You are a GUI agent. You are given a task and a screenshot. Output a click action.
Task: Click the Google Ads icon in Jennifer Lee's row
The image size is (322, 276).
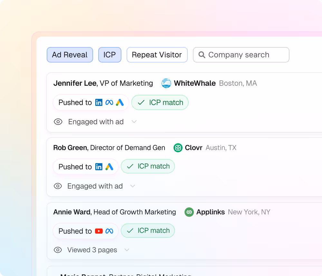[x=120, y=103]
